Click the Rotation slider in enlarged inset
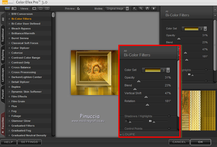217x147 pixels. (148, 104)
